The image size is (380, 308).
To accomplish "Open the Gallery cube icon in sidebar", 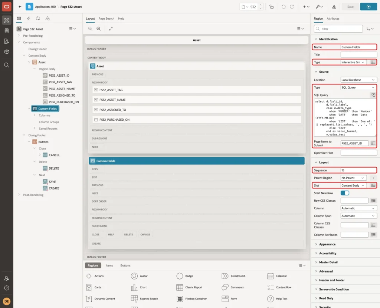I will click(7, 51).
